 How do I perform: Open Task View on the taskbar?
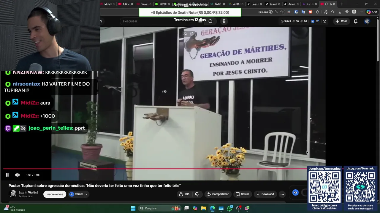pos(186,208)
